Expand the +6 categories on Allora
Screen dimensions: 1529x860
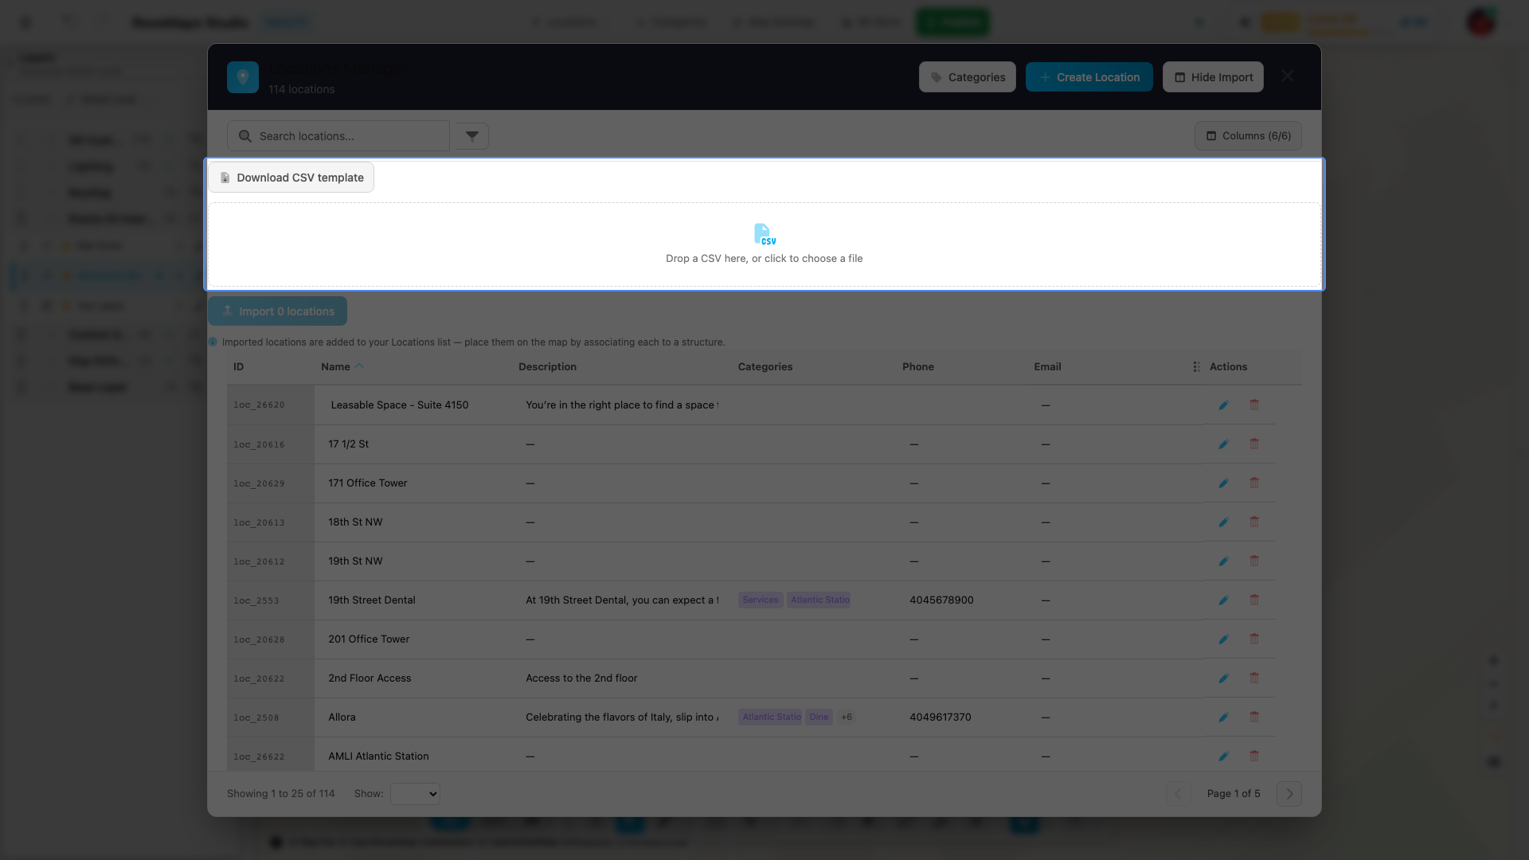847,717
